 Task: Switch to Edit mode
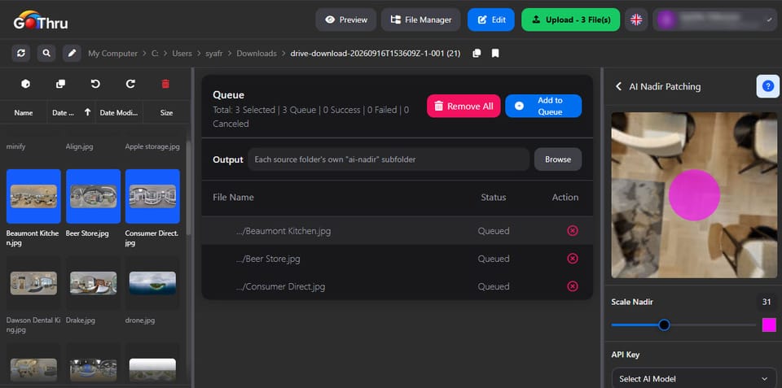point(490,20)
